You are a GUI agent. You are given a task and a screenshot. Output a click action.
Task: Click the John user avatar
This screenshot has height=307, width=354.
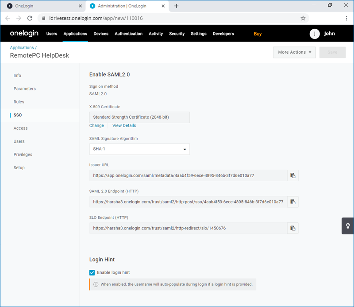click(314, 34)
